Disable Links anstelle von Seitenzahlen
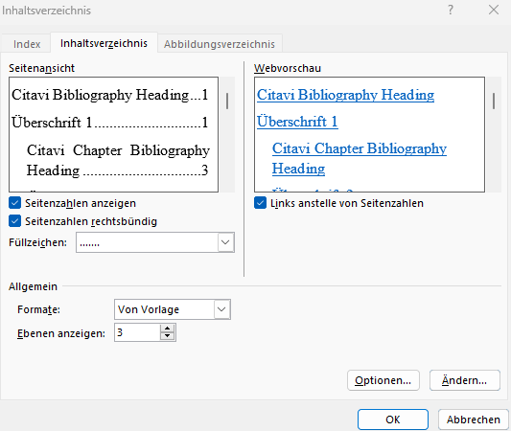This screenshot has width=511, height=431. 260,203
